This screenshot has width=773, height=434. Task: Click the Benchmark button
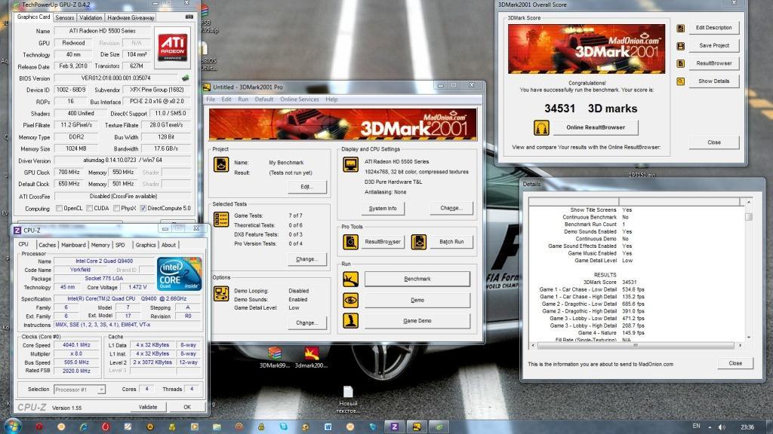click(x=417, y=279)
